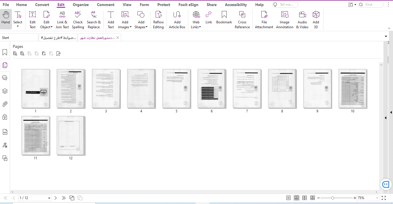
Task: Choose the Image Annotation tool
Action: pyautogui.click(x=285, y=20)
